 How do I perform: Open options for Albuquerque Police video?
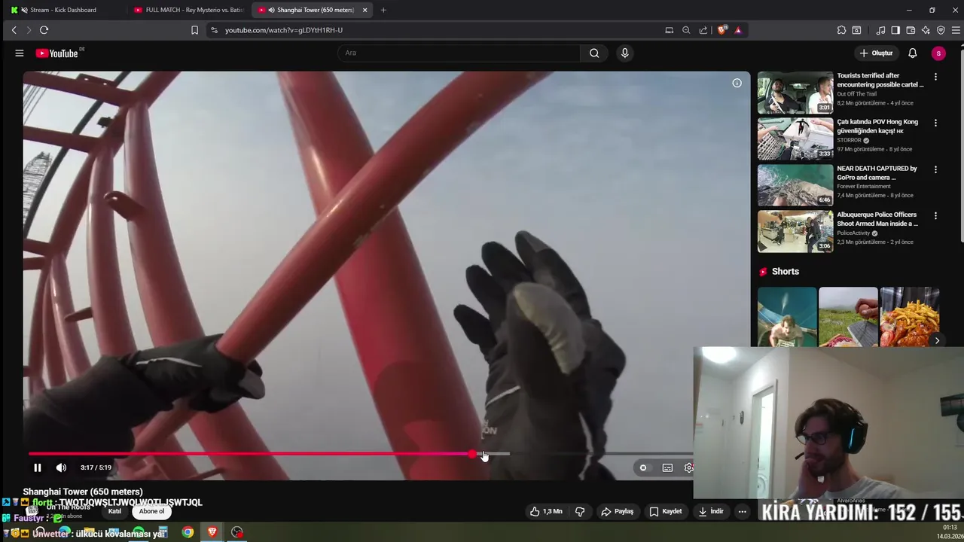(935, 215)
